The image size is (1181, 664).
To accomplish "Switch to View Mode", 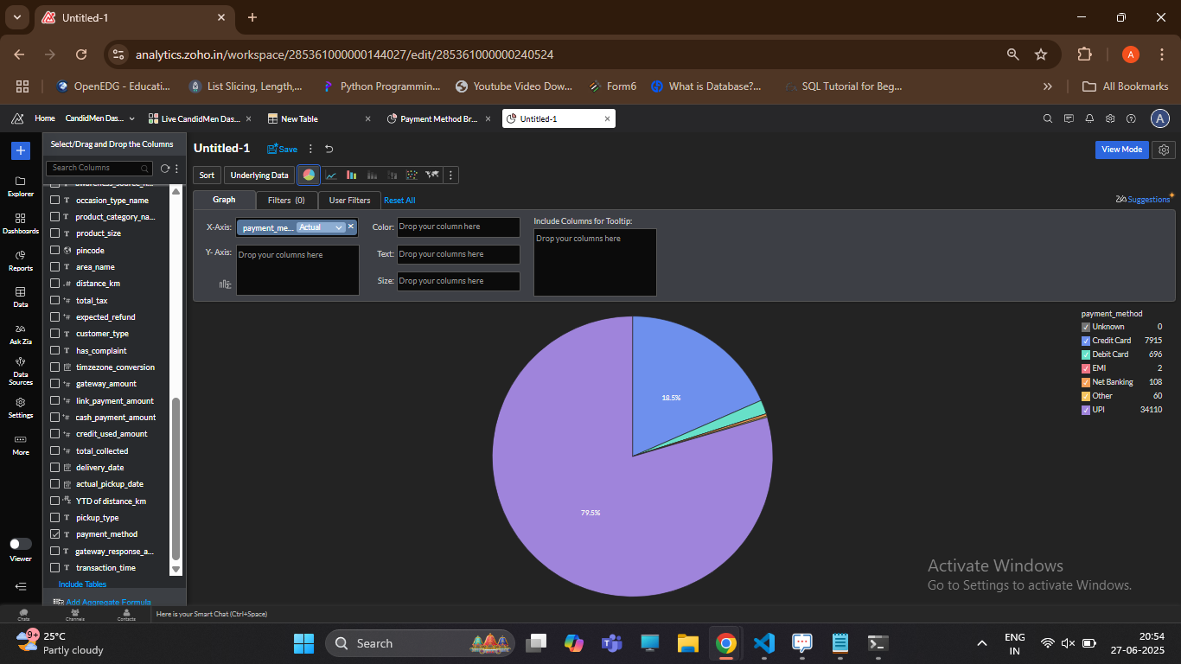I will coord(1122,150).
